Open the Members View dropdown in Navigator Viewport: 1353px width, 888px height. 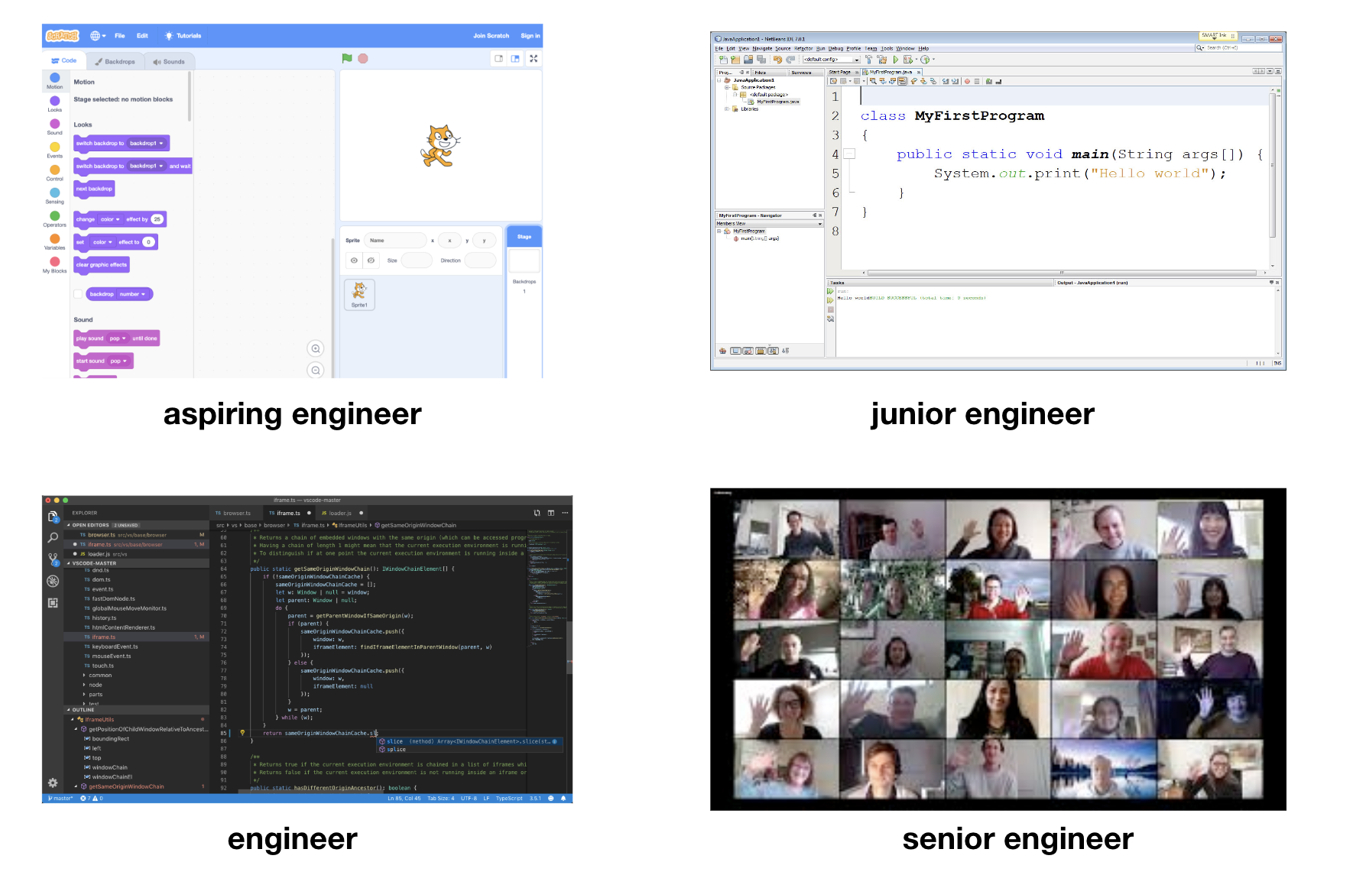coord(769,224)
